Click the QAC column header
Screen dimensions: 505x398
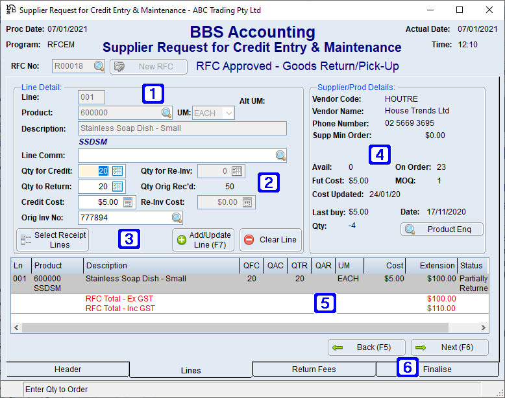[275, 266]
